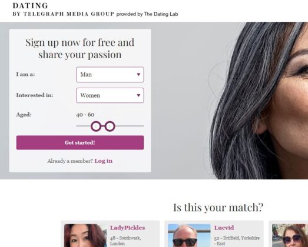This screenshot has height=247, width=308.
Task: Click the minimum age slider handle
Action: click(x=96, y=126)
